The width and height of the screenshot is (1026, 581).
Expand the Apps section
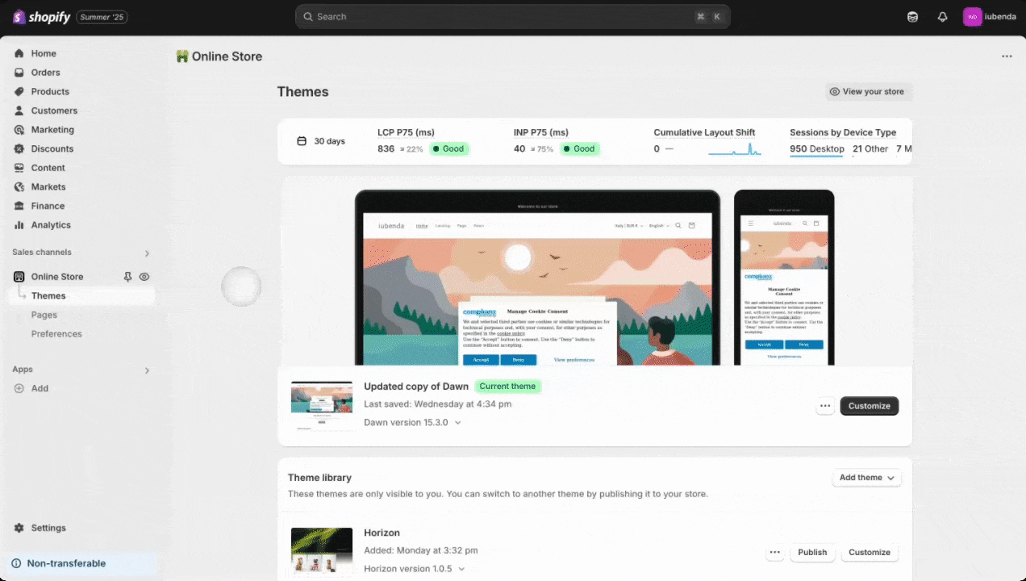(147, 370)
